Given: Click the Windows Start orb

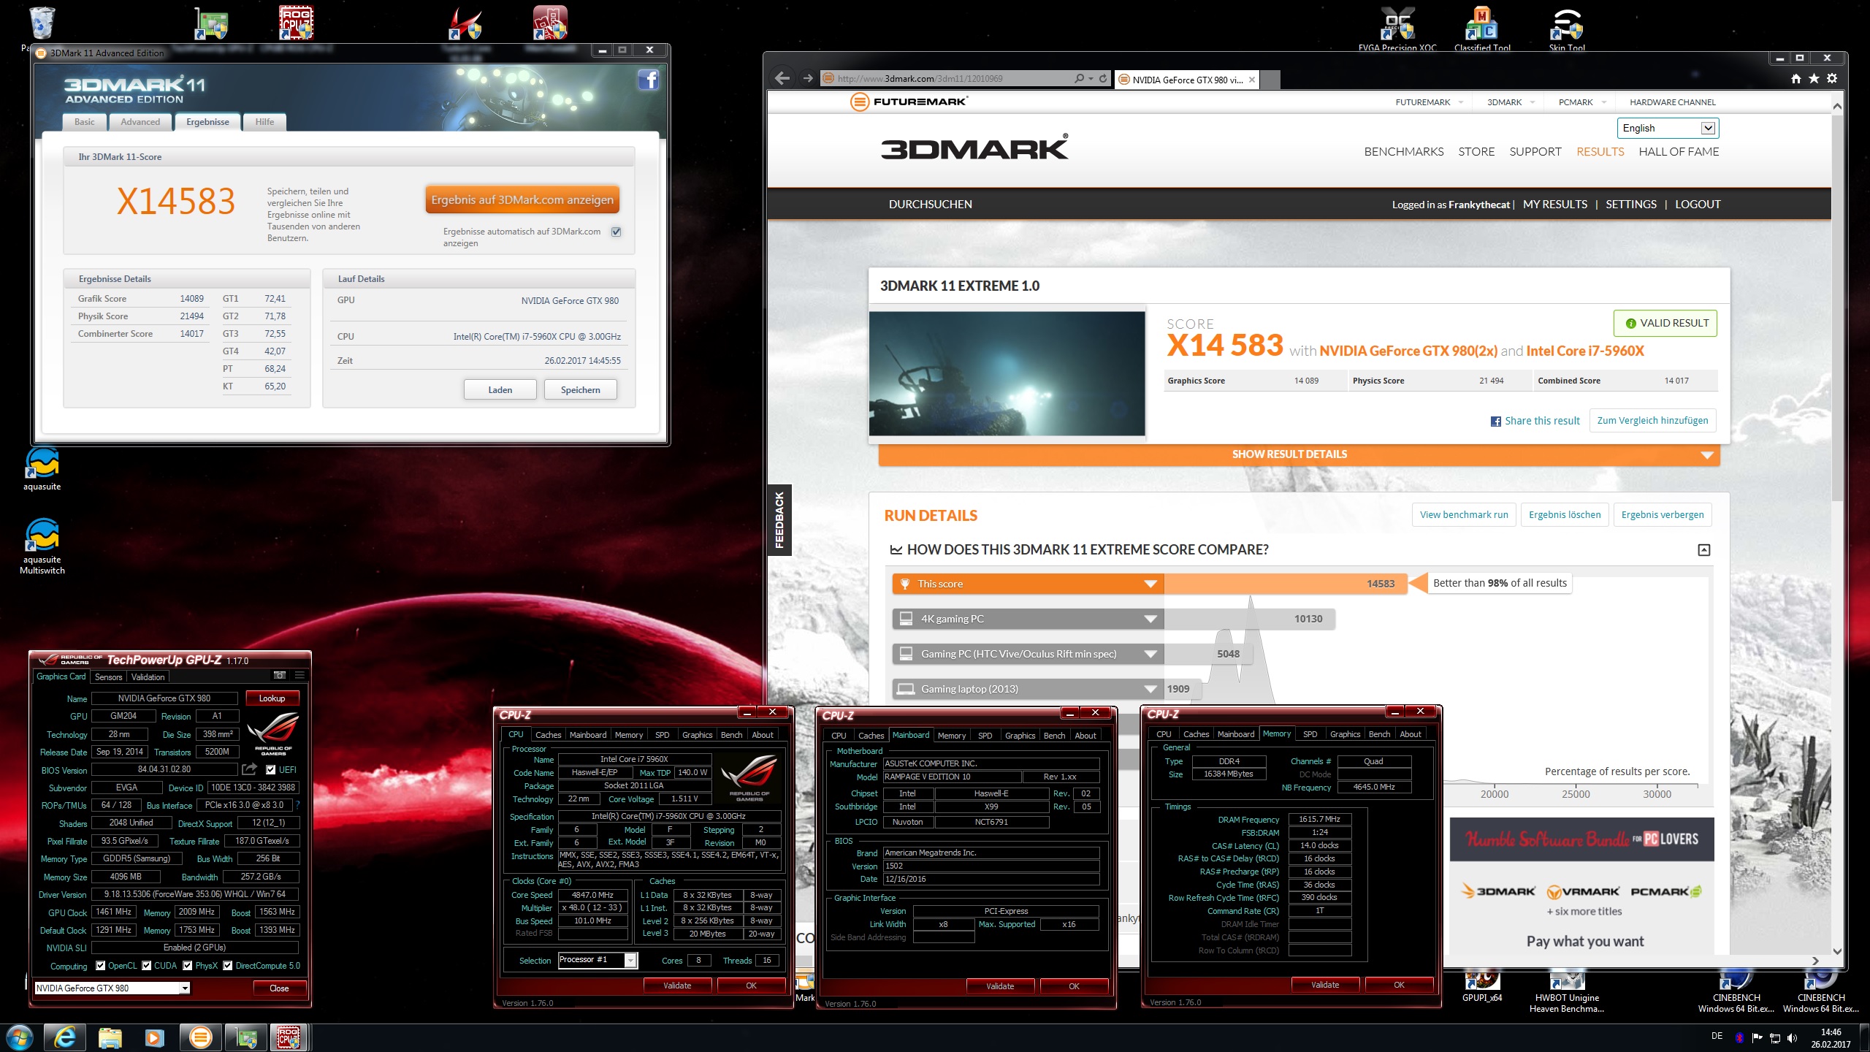Looking at the screenshot, I should coord(20,1037).
